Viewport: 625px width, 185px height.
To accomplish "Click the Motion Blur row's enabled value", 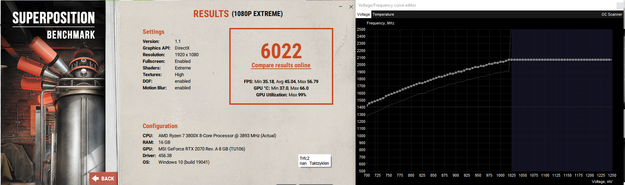I will click(183, 88).
